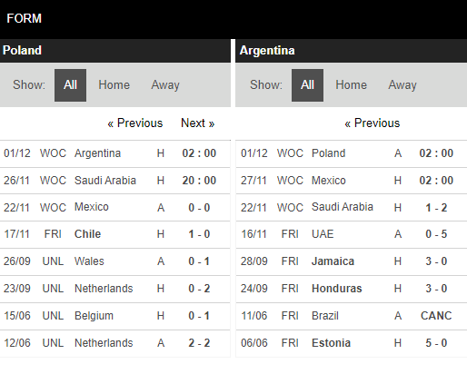
Task: Select the All tab under Poland
Action: (70, 85)
